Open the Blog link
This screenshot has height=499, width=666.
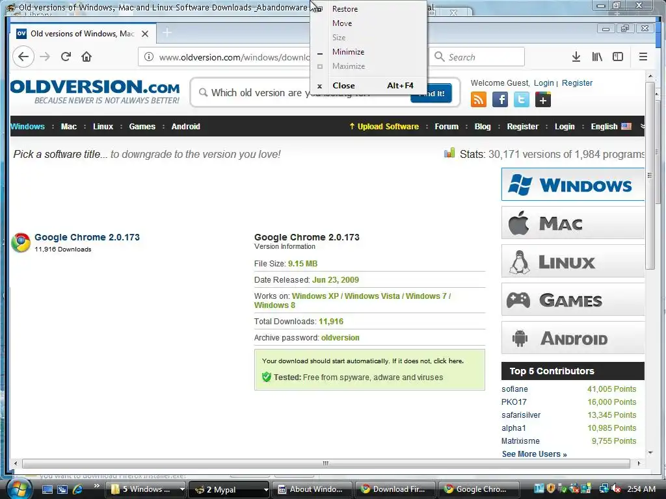[483, 127]
